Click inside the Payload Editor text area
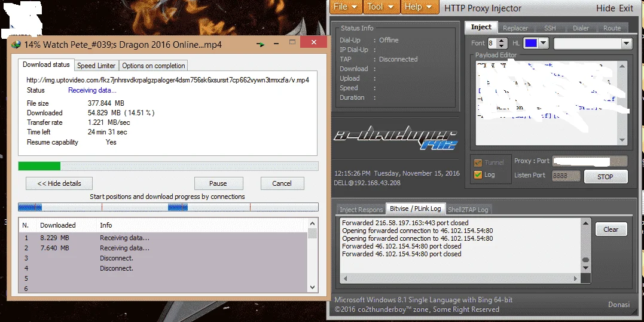The height and width of the screenshot is (322, 644). pos(547,103)
